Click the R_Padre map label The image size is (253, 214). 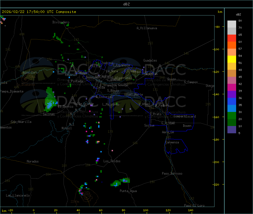(x=161, y=105)
